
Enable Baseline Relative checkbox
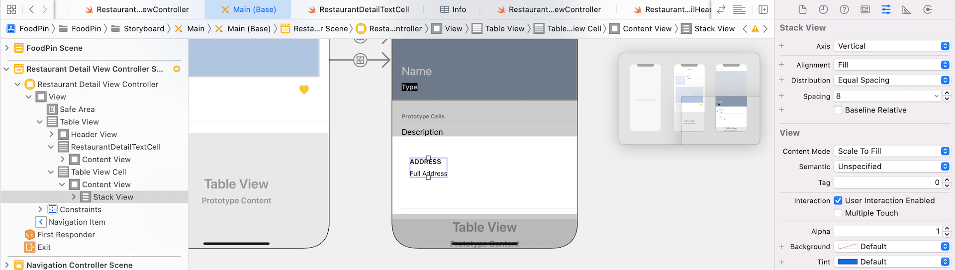(838, 110)
